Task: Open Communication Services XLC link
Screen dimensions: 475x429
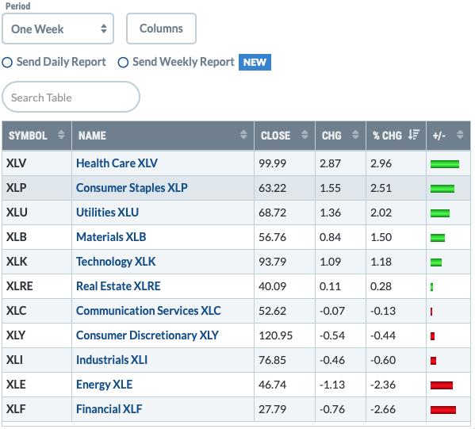Action: click(148, 311)
